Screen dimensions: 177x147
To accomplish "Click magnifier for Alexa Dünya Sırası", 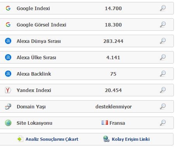I will click(x=163, y=41).
